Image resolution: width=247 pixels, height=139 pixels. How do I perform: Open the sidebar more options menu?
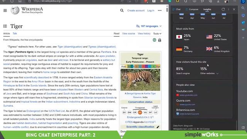pos(229,9)
